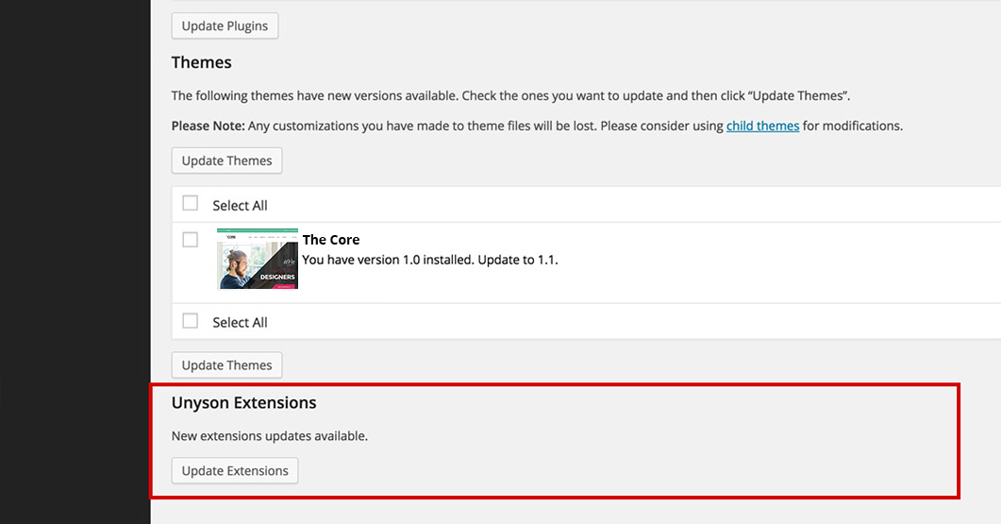Click Update Themes button below the theme list
Image resolution: width=1001 pixels, height=524 pixels.
tap(226, 365)
